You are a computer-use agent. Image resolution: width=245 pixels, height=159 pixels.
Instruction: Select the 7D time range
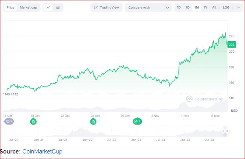tap(188, 7)
